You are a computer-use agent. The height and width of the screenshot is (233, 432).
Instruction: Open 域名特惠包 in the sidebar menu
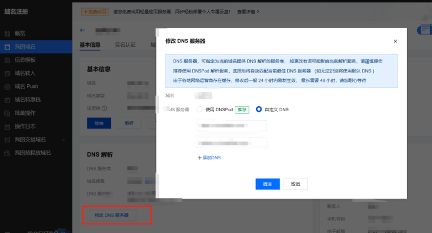(x=27, y=99)
